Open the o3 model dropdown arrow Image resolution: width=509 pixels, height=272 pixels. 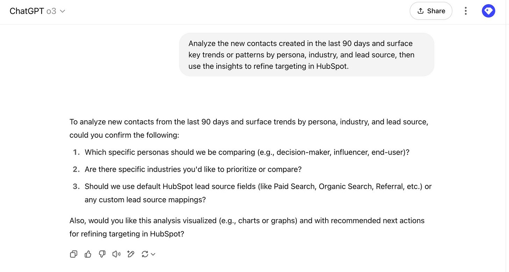pos(62,11)
